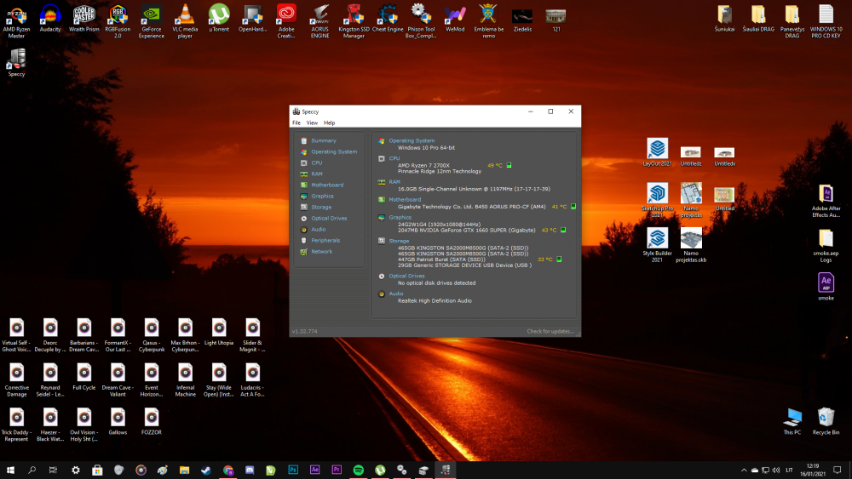The height and width of the screenshot is (479, 852).
Task: Select Summary in Speccy's sidebar
Action: click(323, 140)
